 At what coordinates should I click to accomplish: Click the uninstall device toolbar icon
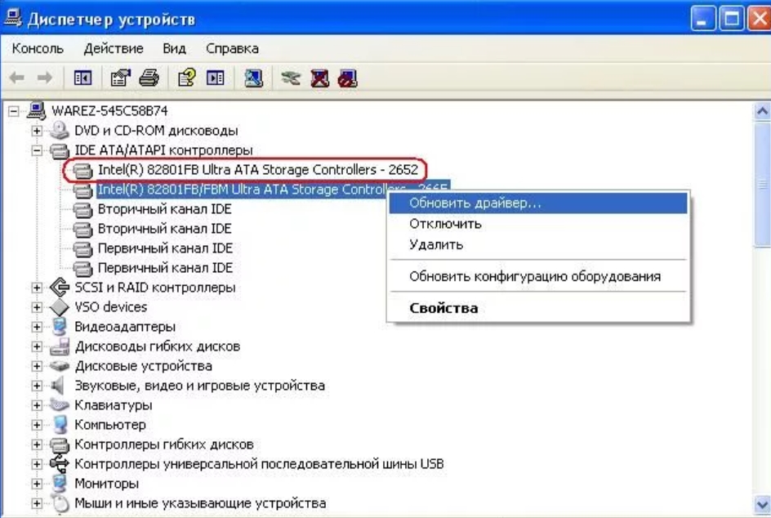319,78
